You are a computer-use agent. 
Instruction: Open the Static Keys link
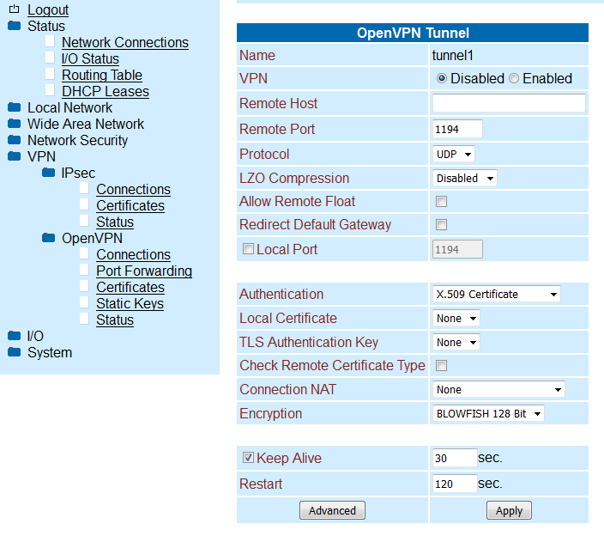pos(130,304)
